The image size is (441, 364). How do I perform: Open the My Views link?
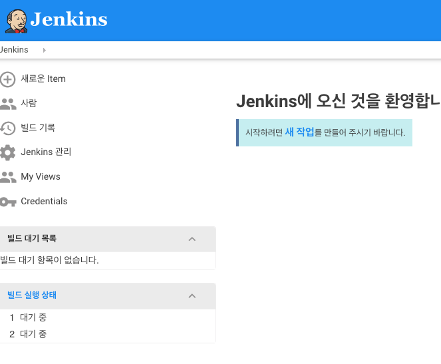click(41, 176)
